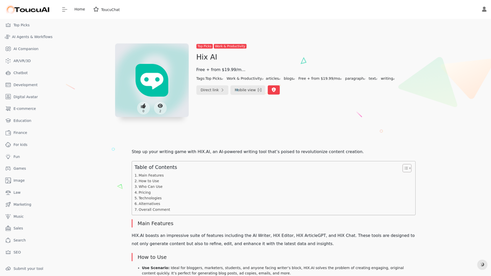Click the red Top Picks category badge
This screenshot has width=491, height=276.
click(x=204, y=46)
